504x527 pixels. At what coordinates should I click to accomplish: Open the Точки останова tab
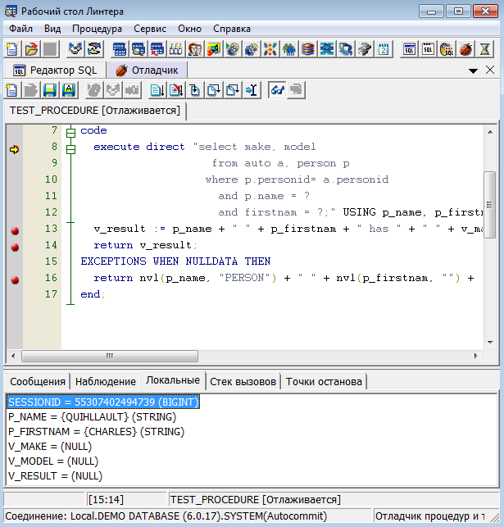tap(325, 381)
